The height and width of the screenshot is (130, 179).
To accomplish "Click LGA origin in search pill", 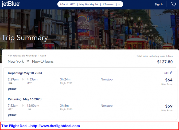I will point(63,4).
